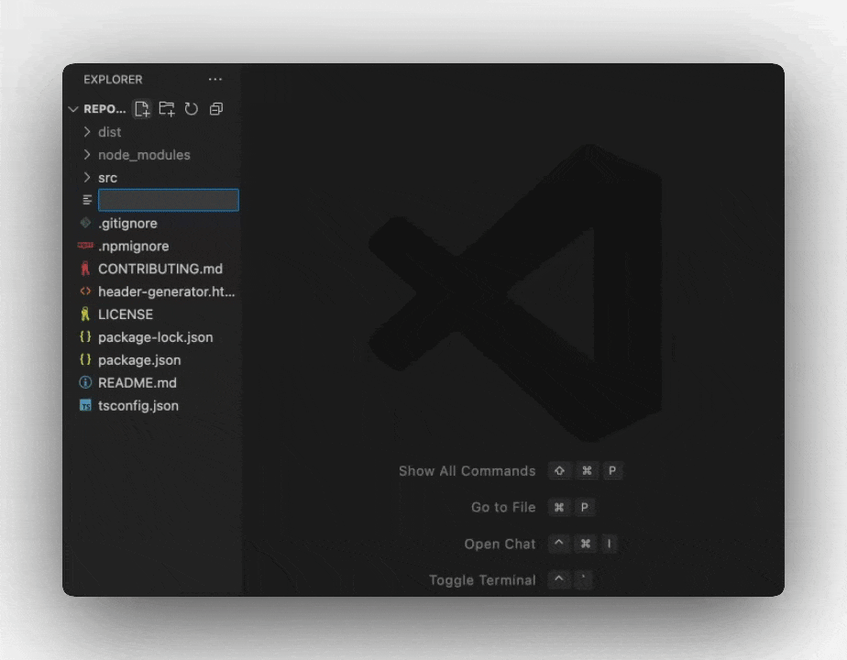
Task: Click the New Folder icon
Action: [x=167, y=108]
